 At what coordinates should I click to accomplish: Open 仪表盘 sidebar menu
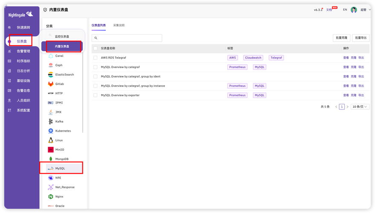point(21,41)
